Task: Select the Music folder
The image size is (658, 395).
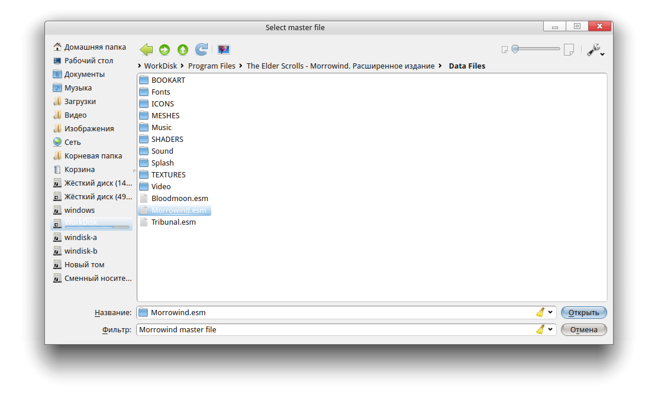Action: [156, 128]
